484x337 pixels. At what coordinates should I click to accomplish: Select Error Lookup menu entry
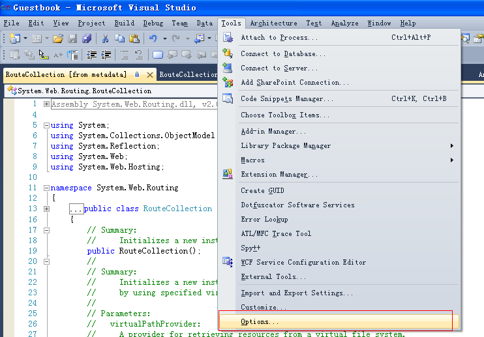(339, 219)
